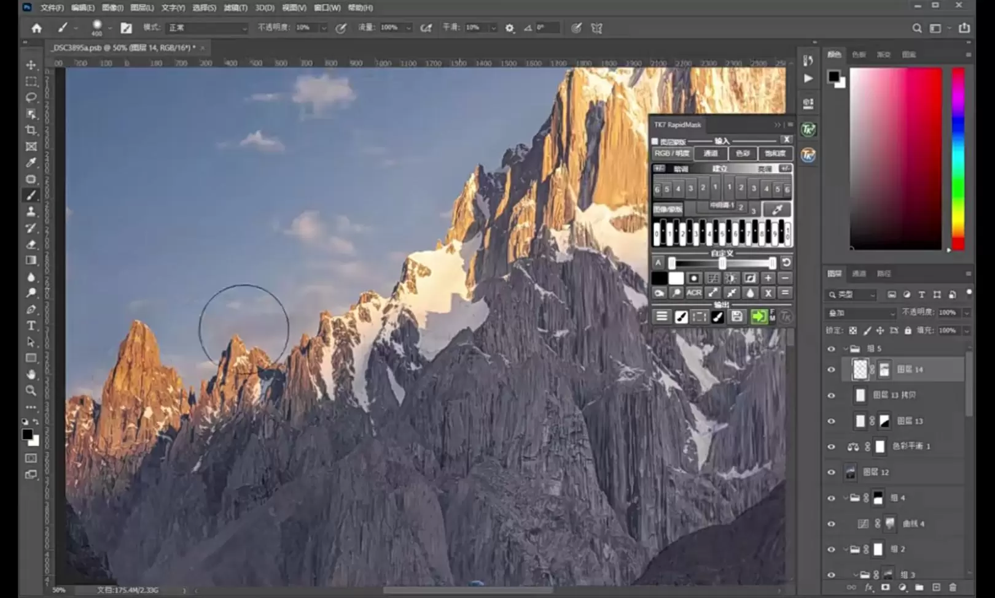Image resolution: width=995 pixels, height=598 pixels.
Task: Click the trash icon to delete layer
Action: tap(953, 588)
